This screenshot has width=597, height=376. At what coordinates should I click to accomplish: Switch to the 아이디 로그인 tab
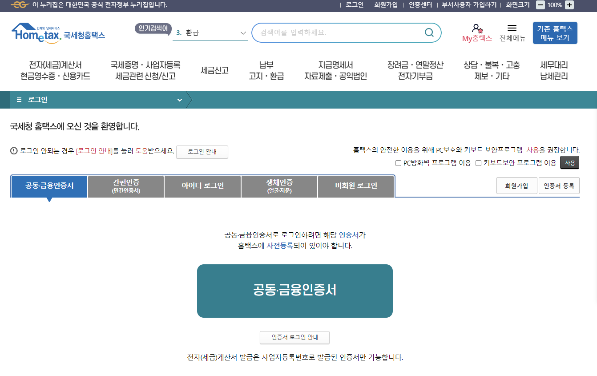[202, 186]
